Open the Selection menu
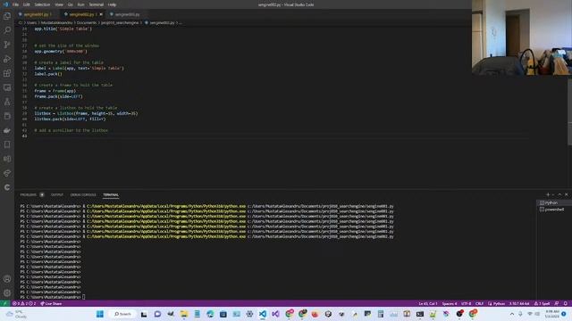 (x=42, y=4)
